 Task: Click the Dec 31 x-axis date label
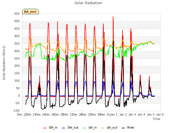[105, 114]
